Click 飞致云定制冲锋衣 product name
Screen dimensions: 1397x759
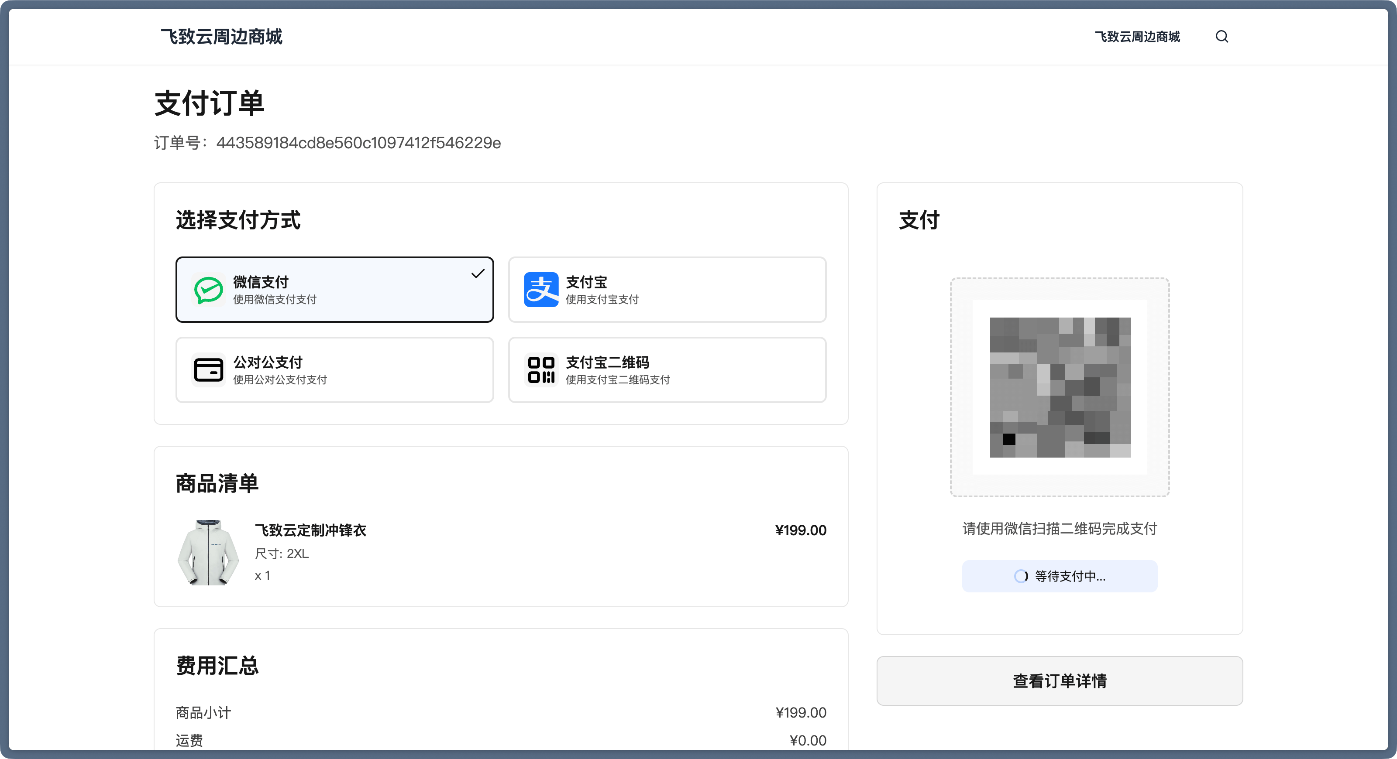click(310, 530)
